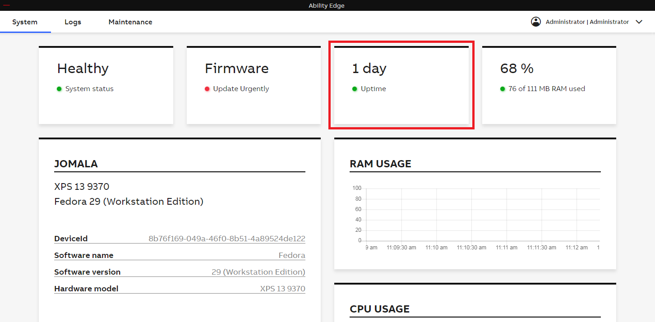This screenshot has height=322, width=655.
Task: Open the Maintenance tab
Action: pos(130,22)
